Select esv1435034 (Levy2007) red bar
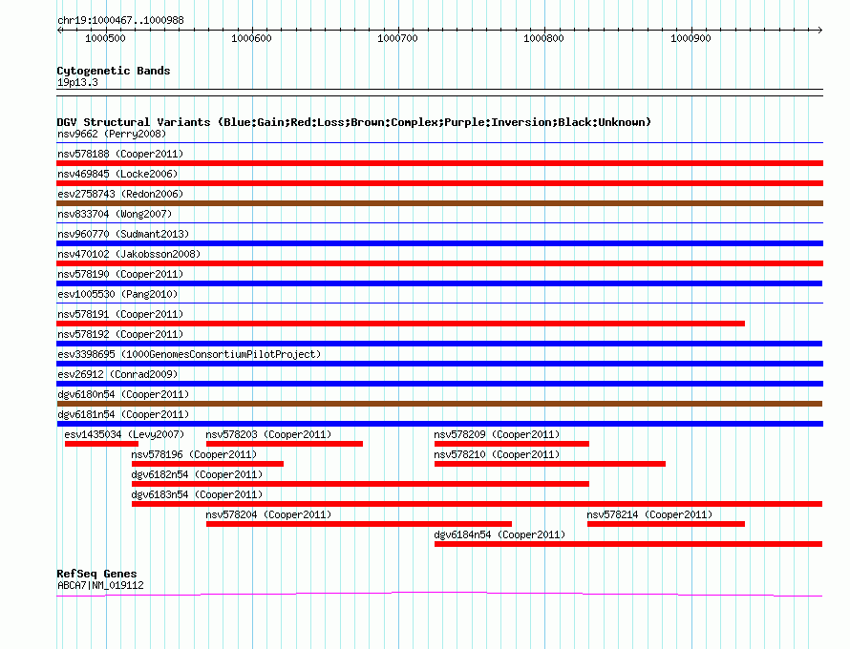 pos(101,444)
